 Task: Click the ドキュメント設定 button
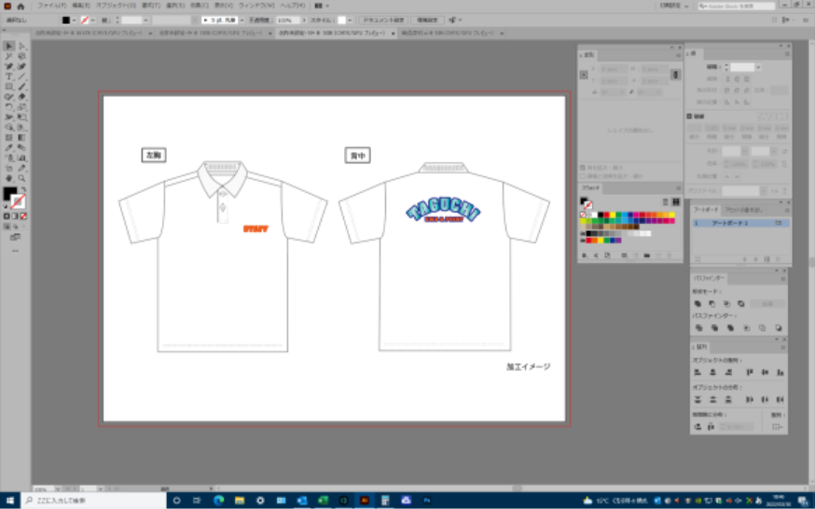(x=383, y=21)
